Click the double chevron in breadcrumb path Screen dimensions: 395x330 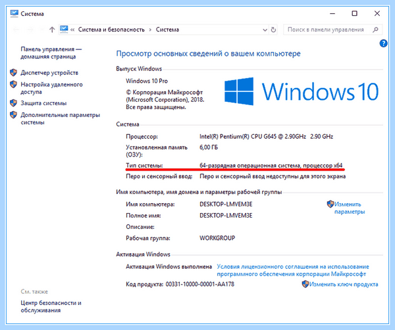coord(72,30)
